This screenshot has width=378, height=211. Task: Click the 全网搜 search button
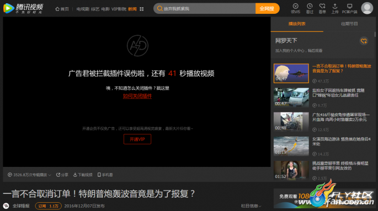(x=267, y=9)
